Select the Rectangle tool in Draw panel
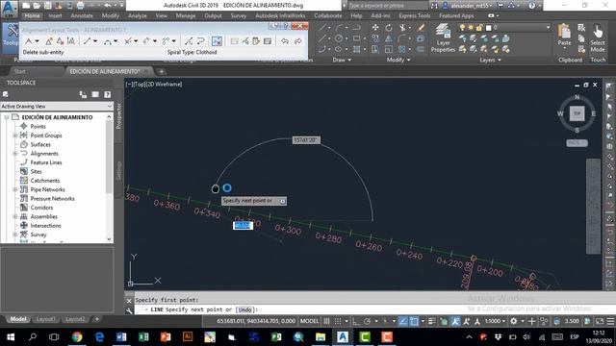This screenshot has height=346, width=616. click(357, 38)
